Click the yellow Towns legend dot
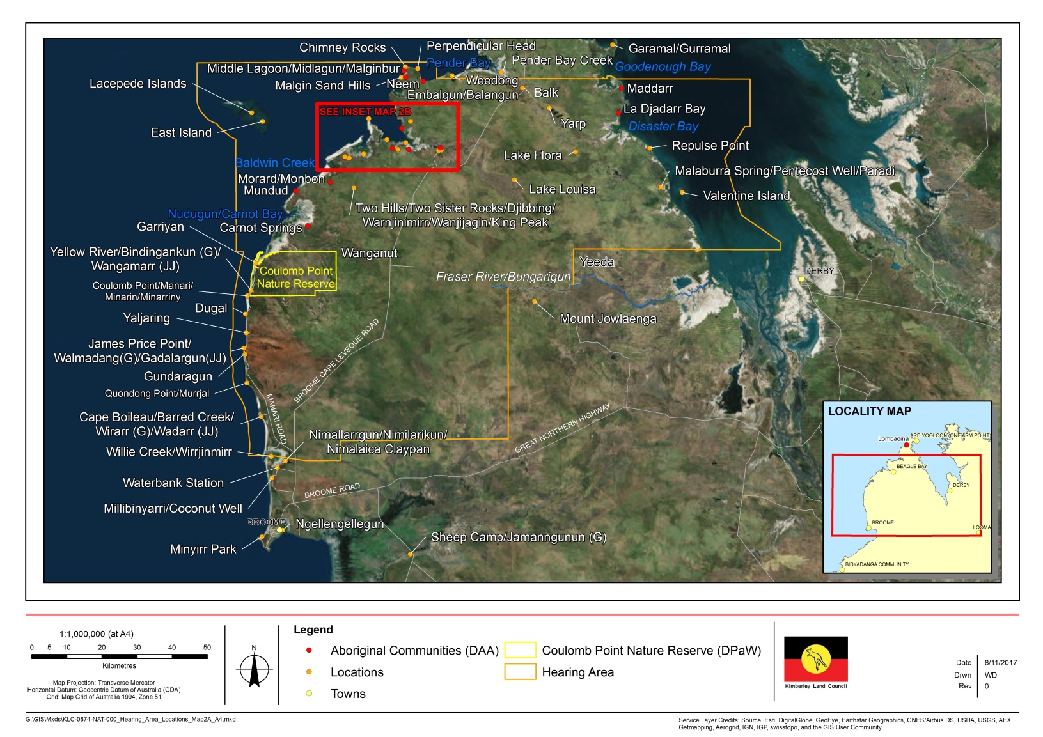The width and height of the screenshot is (1043, 737). point(309,694)
